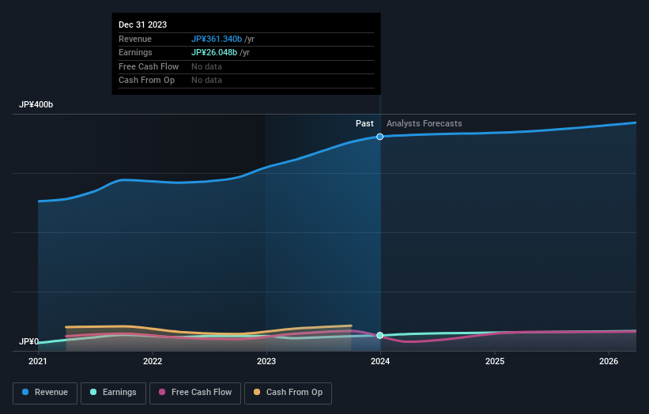Click the 2025 x-axis label
Viewport: 649px width, 414px height.
[x=495, y=361]
